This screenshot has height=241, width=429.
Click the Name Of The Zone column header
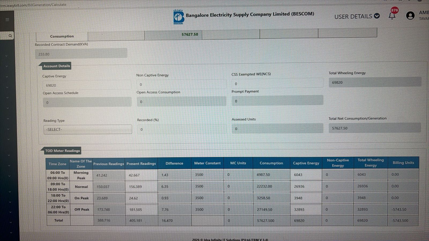pos(81,164)
